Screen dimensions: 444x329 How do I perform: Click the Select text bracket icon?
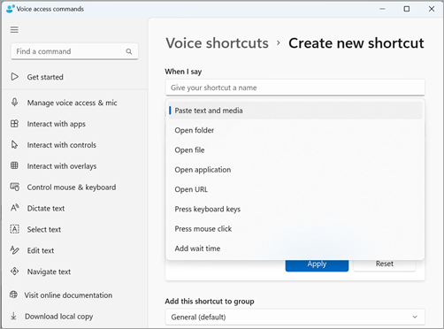[15, 229]
